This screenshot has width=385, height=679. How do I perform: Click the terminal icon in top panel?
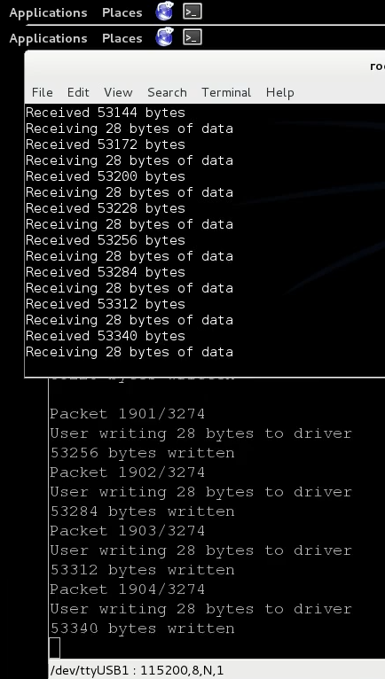coord(192,12)
